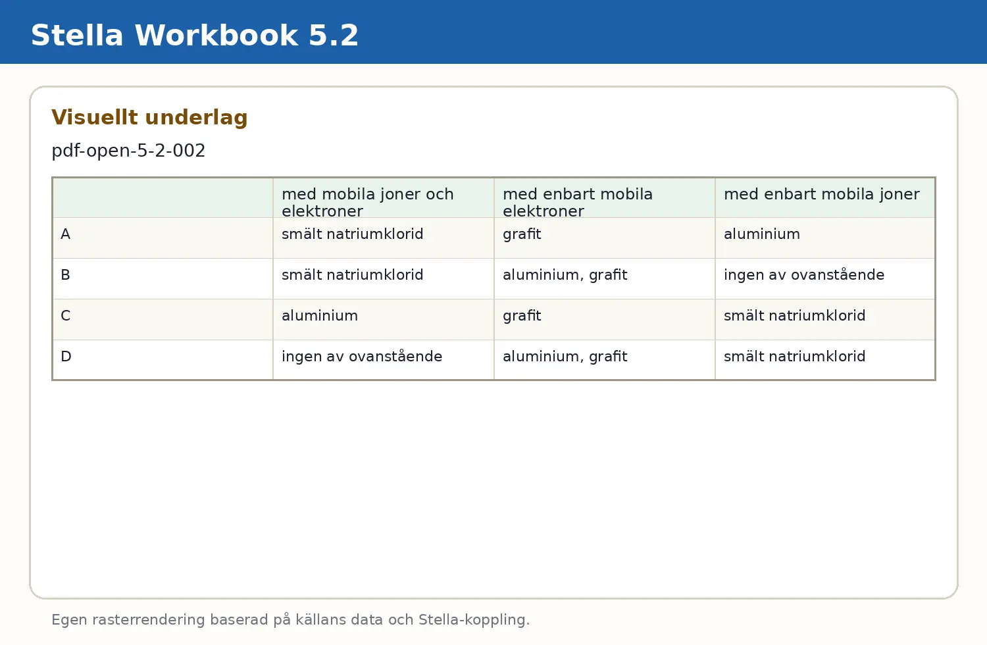This screenshot has height=645, width=987.
Task: Click ingen av ovanstående cell in row D
Action: pos(384,360)
